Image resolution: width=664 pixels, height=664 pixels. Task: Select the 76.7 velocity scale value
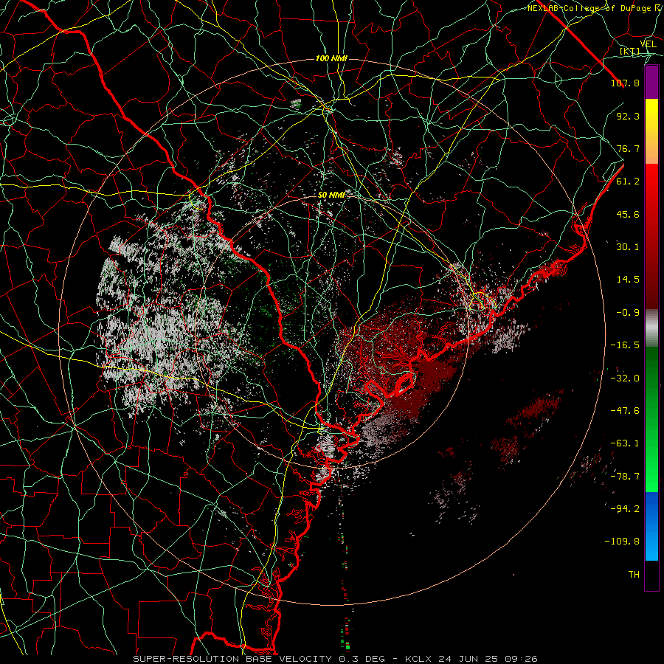628,148
